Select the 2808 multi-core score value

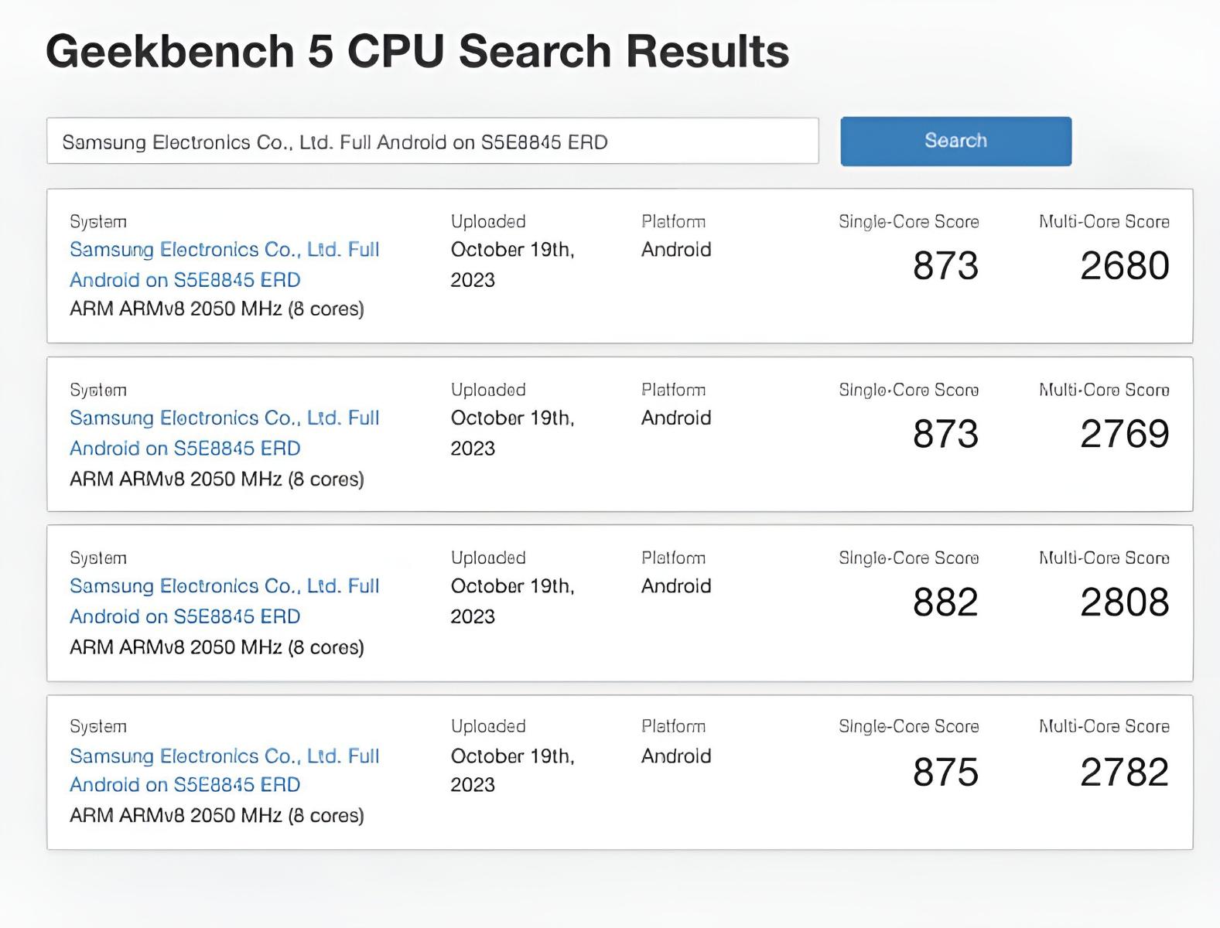click(x=1124, y=602)
